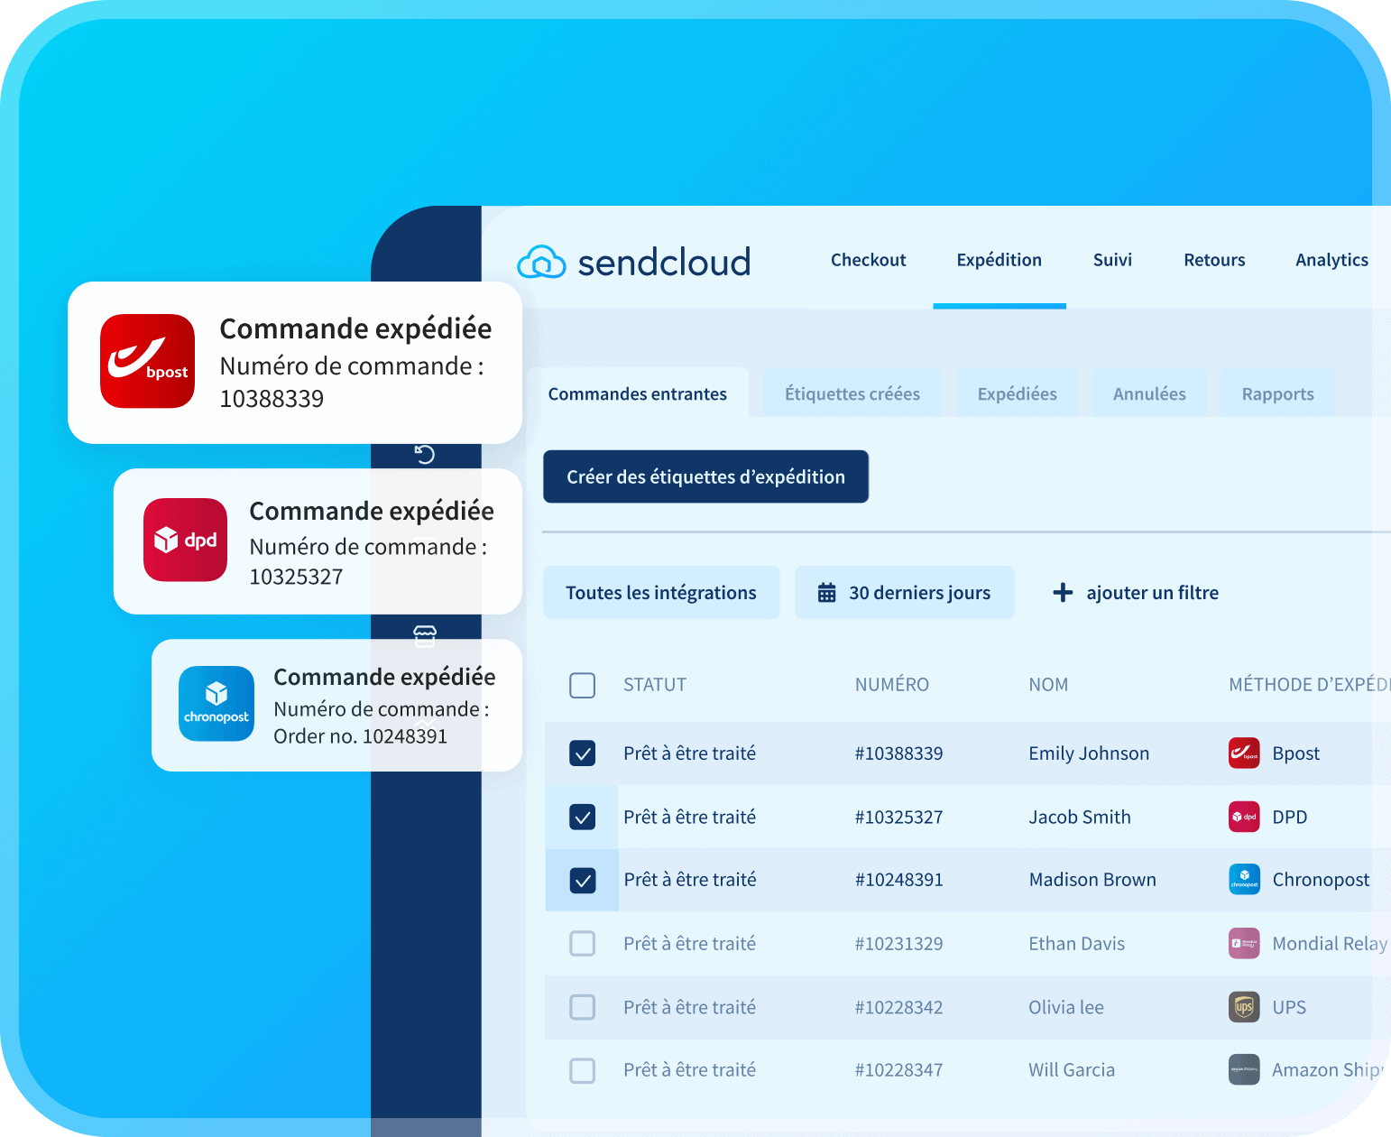Click order number #10231329
This screenshot has width=1391, height=1137.
[898, 944]
